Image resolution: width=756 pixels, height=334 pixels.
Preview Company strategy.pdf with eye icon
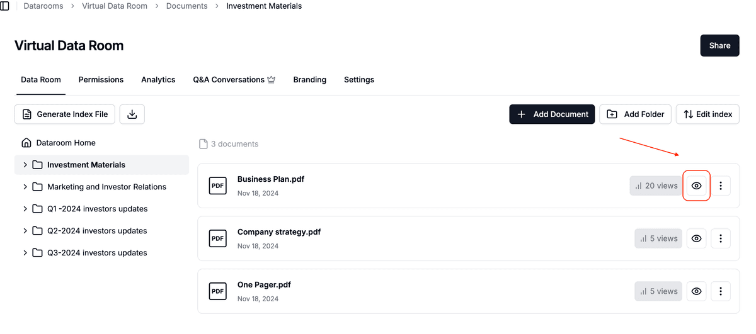click(x=696, y=238)
